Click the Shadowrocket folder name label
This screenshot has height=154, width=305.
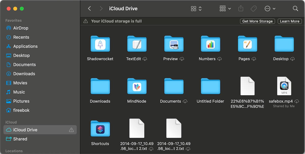tap(100, 59)
